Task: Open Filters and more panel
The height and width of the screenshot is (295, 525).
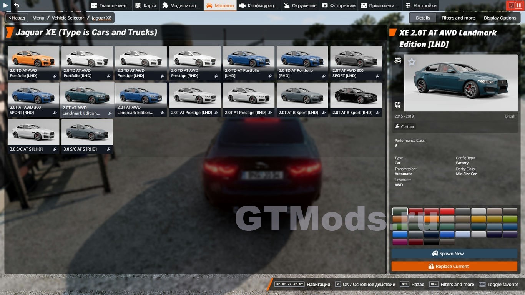Action: tap(458, 18)
